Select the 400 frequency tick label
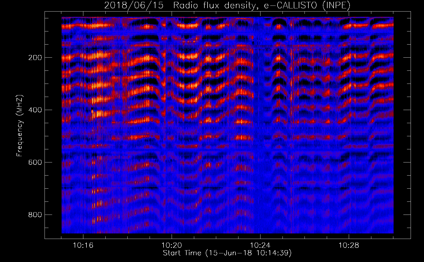Viewport: 424px width, 262px height. 35,110
